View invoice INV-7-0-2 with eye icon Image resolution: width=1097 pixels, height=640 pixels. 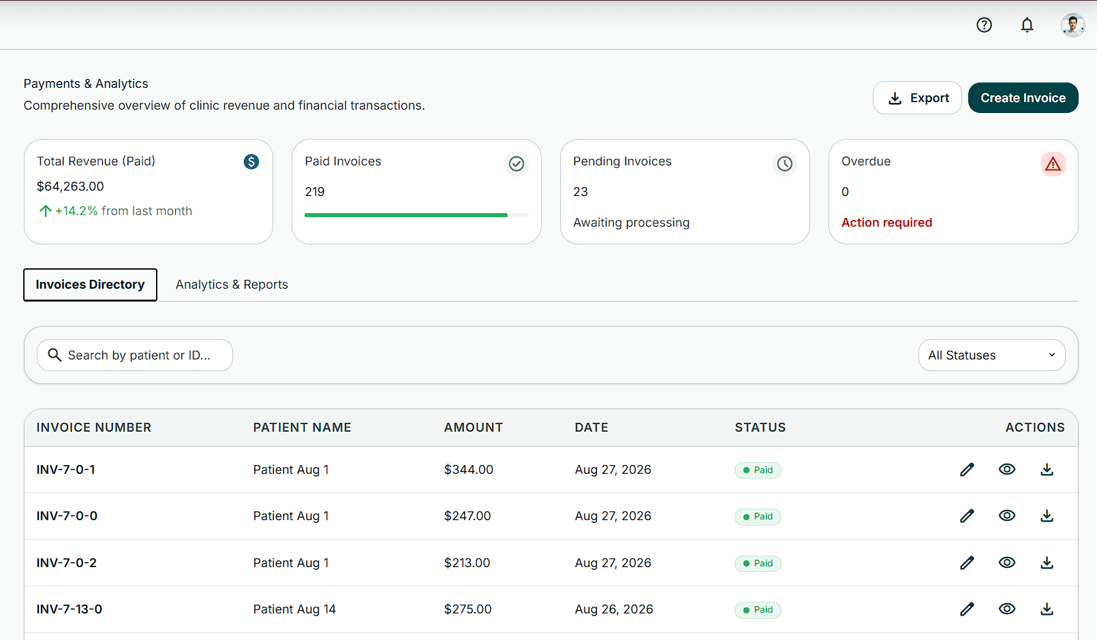(x=1007, y=563)
